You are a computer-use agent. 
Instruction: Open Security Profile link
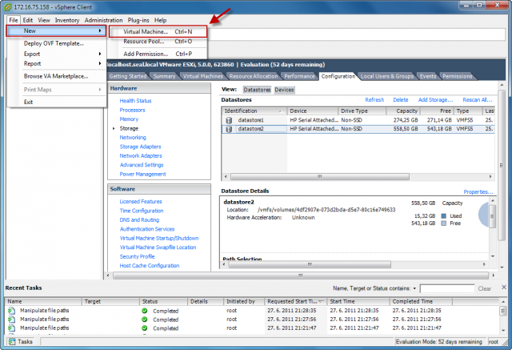pyautogui.click(x=137, y=256)
